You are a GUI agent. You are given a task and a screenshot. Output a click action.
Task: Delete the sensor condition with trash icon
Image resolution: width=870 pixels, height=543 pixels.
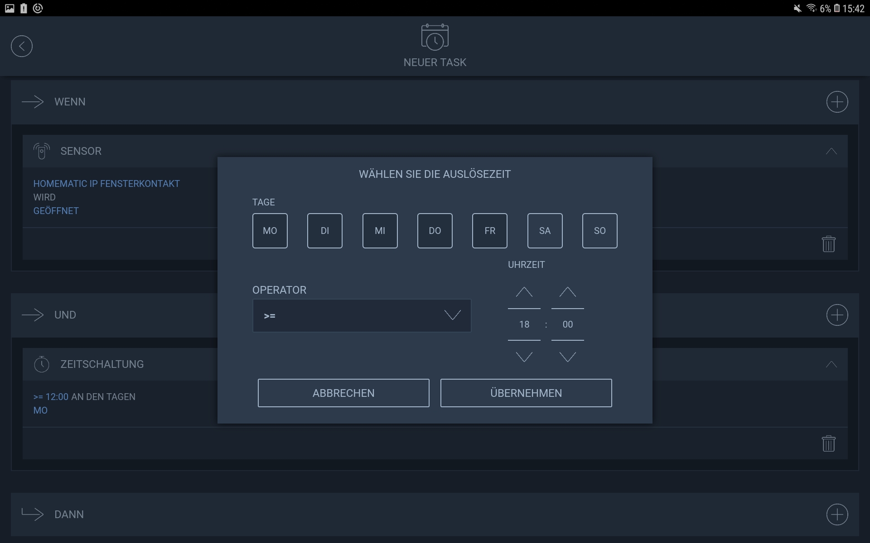pyautogui.click(x=828, y=244)
